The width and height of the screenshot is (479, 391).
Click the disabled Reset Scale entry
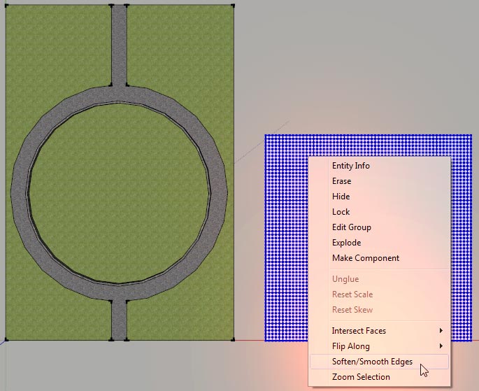tap(352, 294)
